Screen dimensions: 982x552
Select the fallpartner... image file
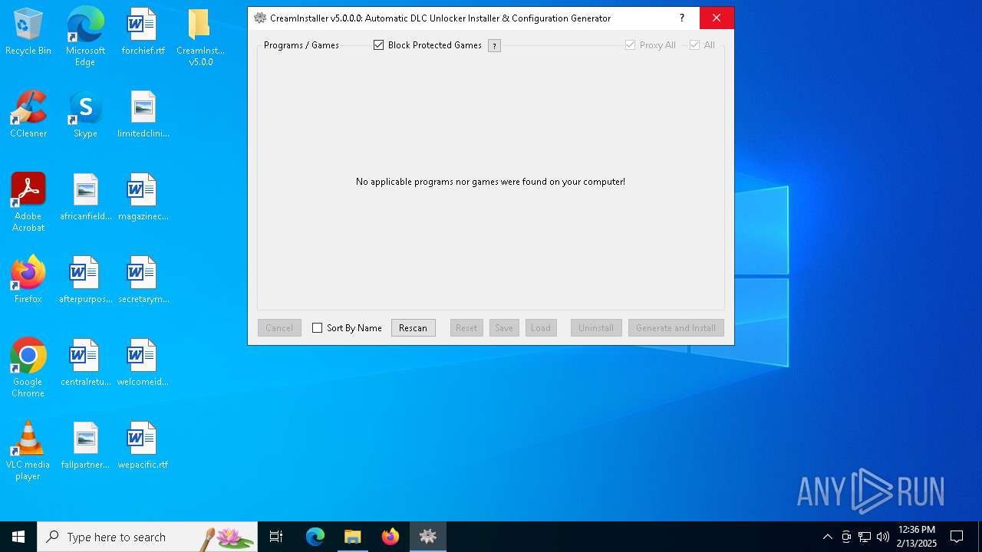(x=85, y=446)
